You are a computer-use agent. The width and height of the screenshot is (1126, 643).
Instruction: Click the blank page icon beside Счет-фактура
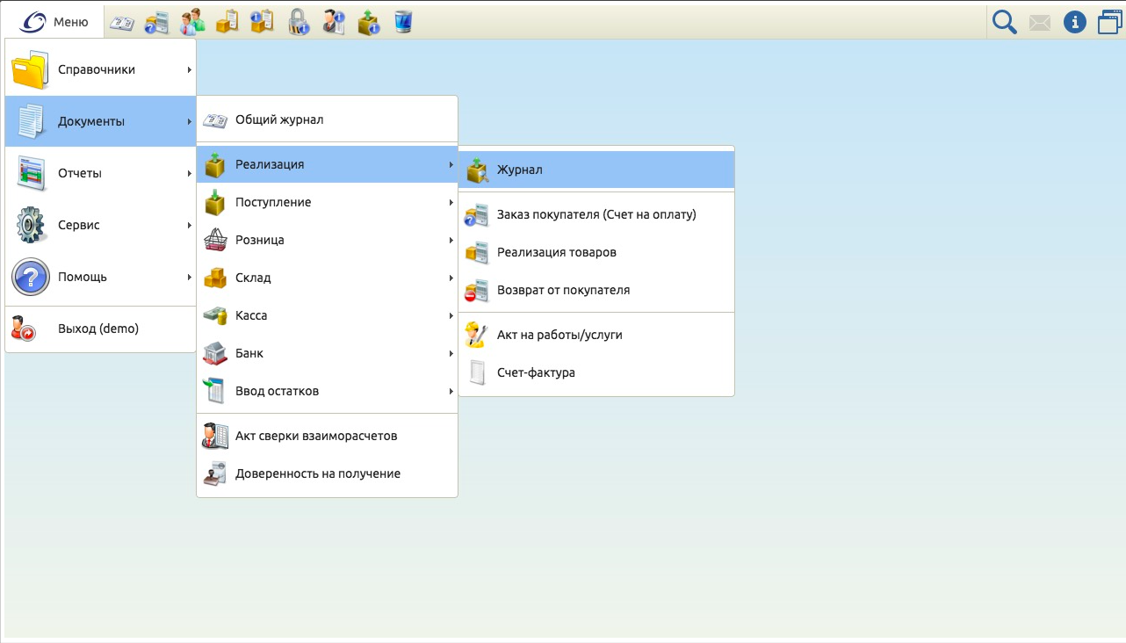[x=477, y=372]
